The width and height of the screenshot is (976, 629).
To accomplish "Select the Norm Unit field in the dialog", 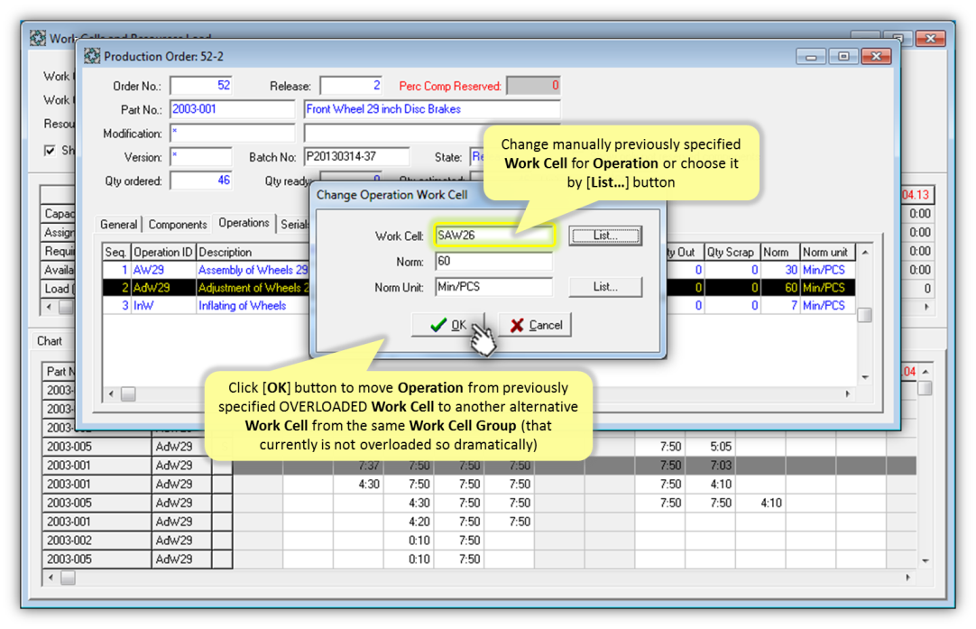I will point(493,287).
